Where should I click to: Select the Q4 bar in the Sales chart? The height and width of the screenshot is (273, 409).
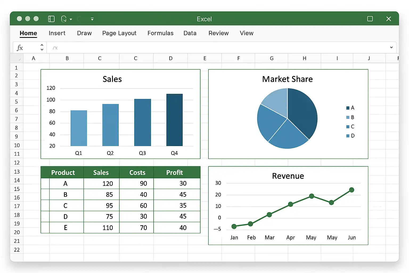coord(174,120)
